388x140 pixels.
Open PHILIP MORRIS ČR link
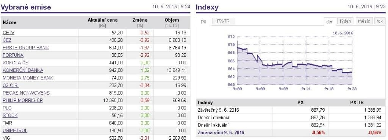coord(22,101)
